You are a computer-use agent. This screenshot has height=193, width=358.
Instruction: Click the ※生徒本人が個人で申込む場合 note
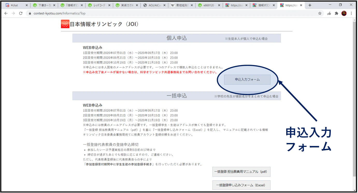click(x=246, y=39)
